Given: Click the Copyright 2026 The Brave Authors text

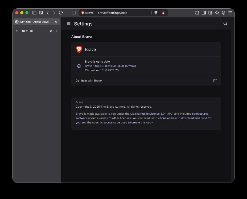Looking at the screenshot, I should 114,107.
